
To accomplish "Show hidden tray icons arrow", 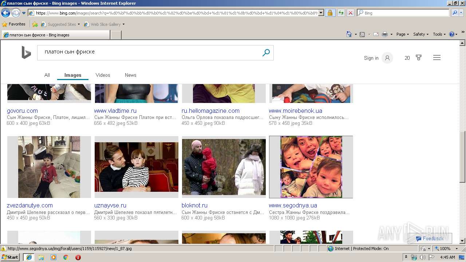I will [406, 257].
